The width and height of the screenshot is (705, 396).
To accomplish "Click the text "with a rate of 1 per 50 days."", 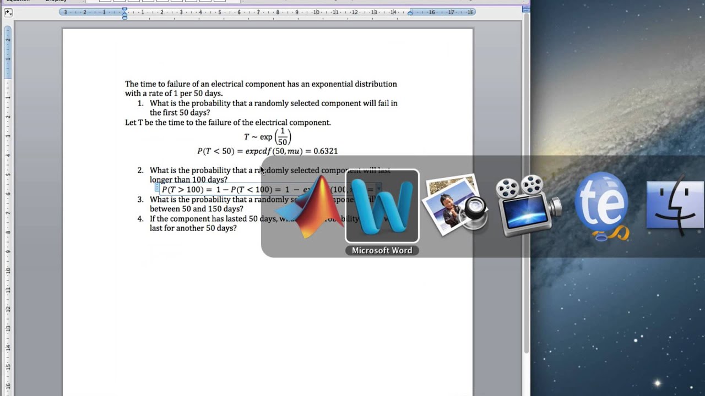I will coord(174,94).
